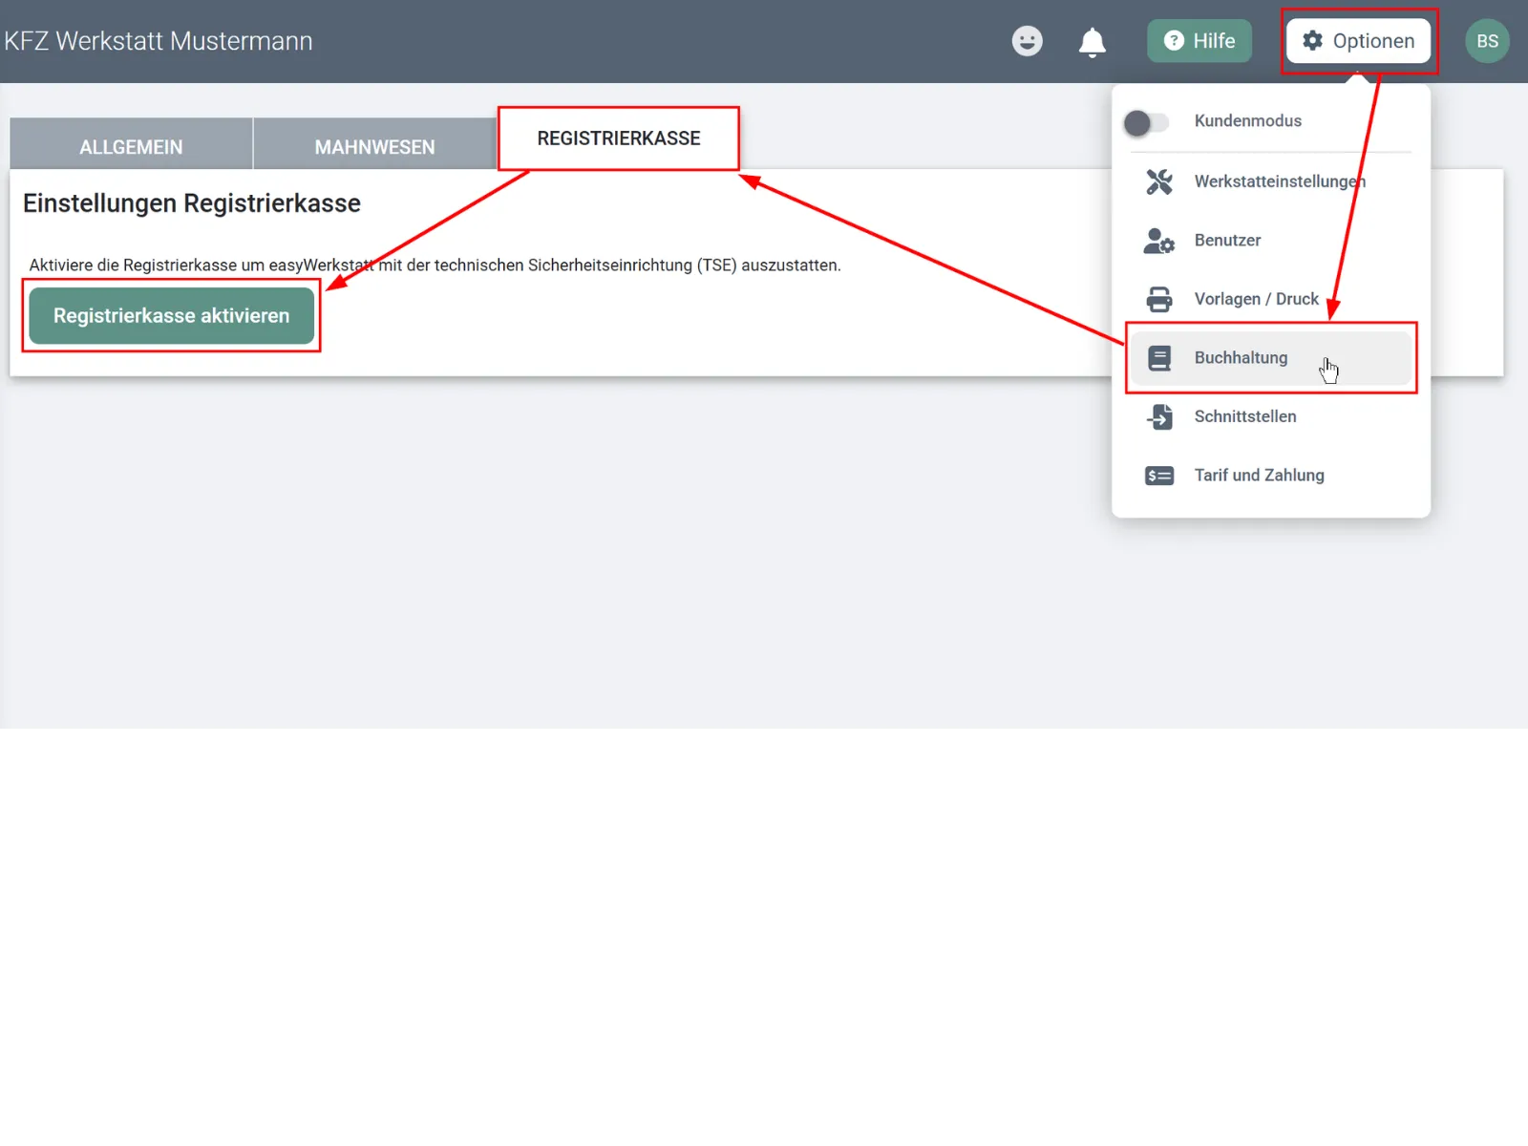Go to Schnittstellen menu entry

(x=1271, y=416)
